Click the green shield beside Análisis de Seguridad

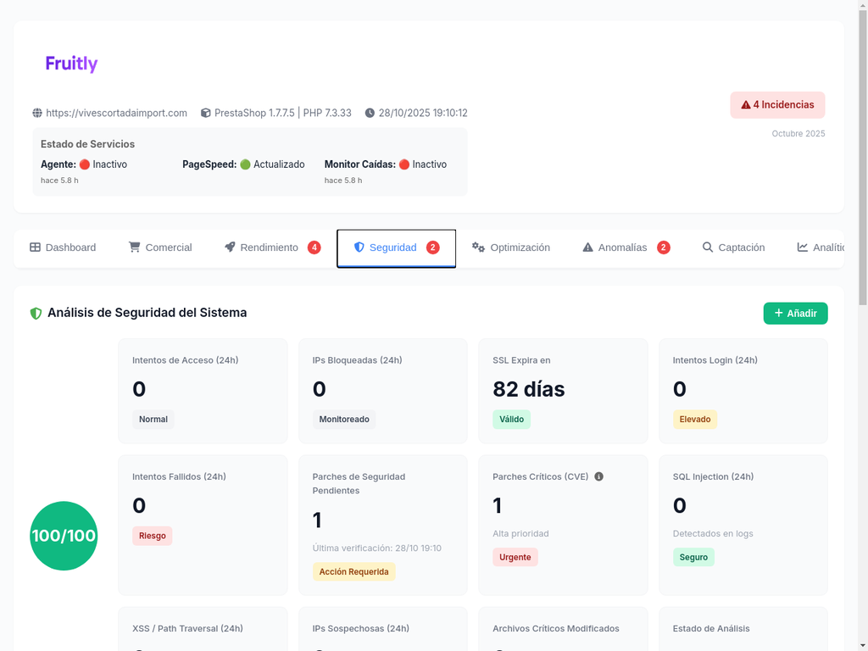click(x=36, y=313)
